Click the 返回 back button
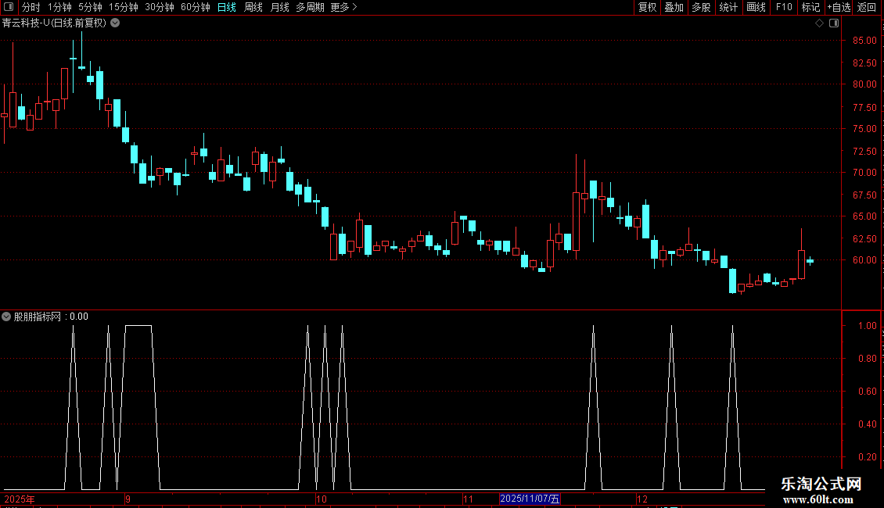The width and height of the screenshot is (884, 508). coord(867,7)
